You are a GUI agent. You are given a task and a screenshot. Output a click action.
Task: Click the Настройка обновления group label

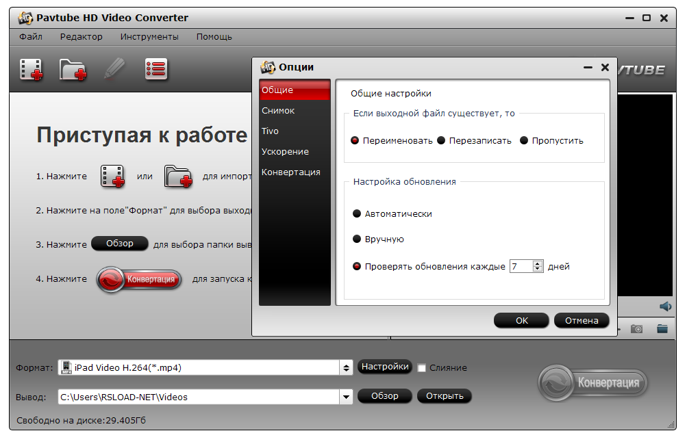click(x=404, y=181)
